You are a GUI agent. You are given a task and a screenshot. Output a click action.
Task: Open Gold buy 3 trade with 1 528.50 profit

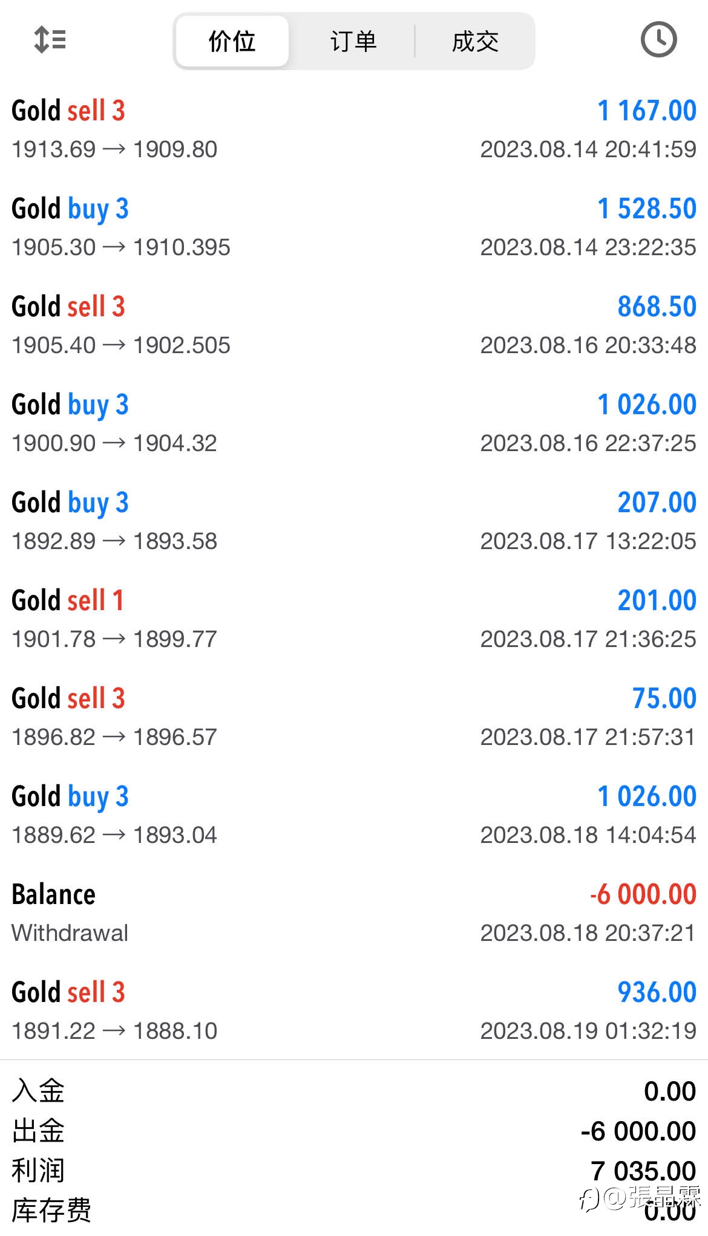pos(354,227)
